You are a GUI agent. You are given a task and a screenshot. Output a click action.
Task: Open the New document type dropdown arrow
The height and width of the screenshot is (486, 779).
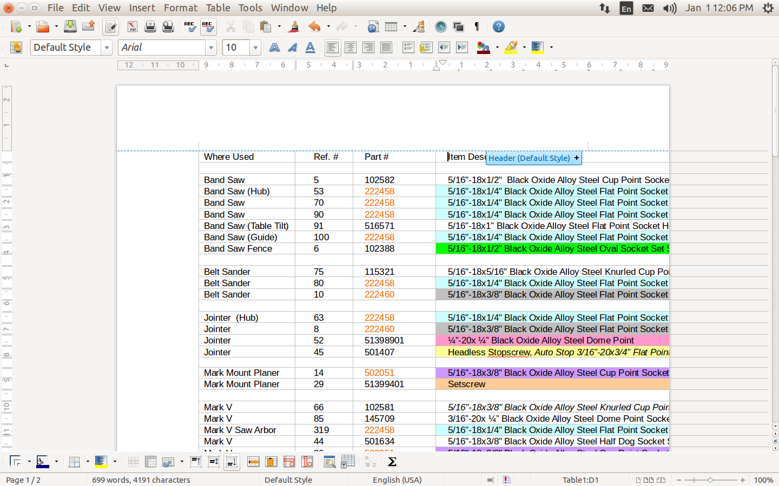click(29, 26)
